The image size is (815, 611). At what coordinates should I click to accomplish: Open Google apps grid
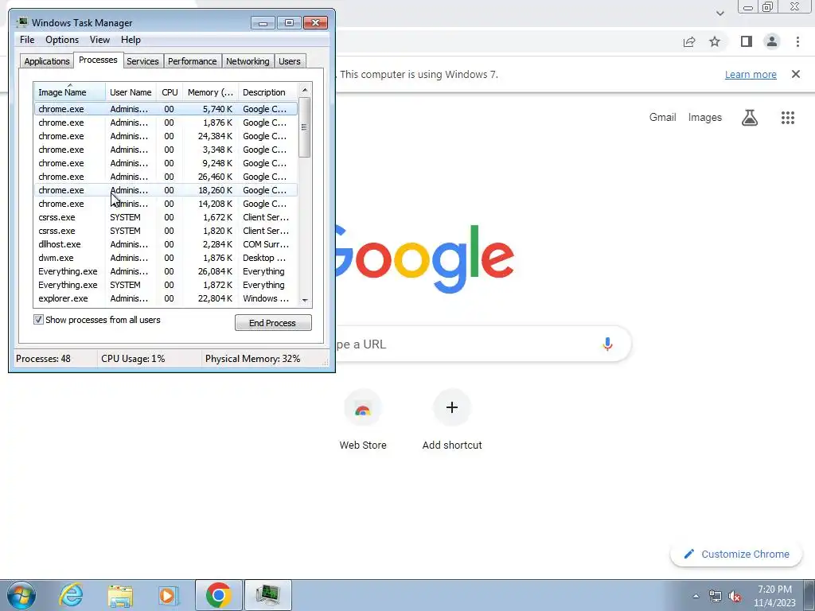click(787, 118)
